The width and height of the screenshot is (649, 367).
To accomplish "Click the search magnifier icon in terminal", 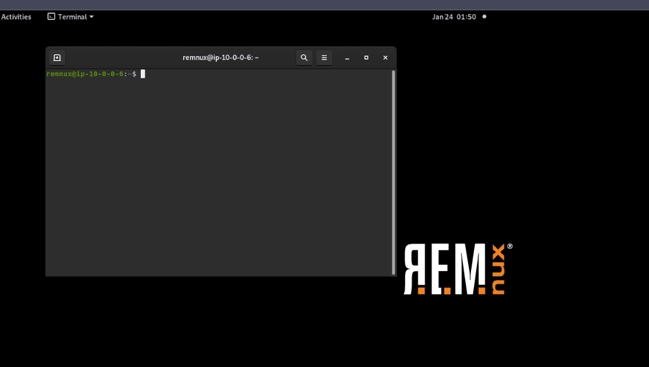I will tap(304, 58).
